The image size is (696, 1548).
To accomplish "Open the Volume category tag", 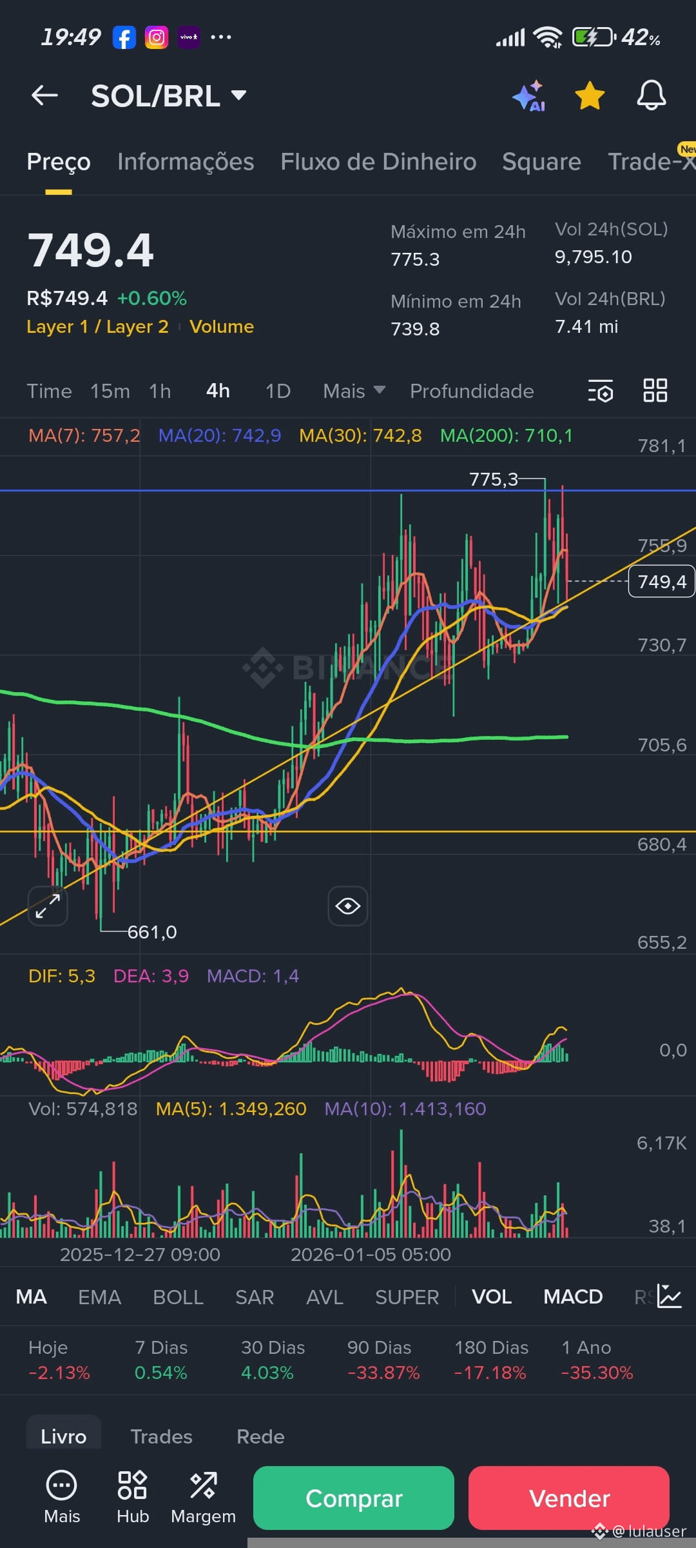I will coord(222,326).
